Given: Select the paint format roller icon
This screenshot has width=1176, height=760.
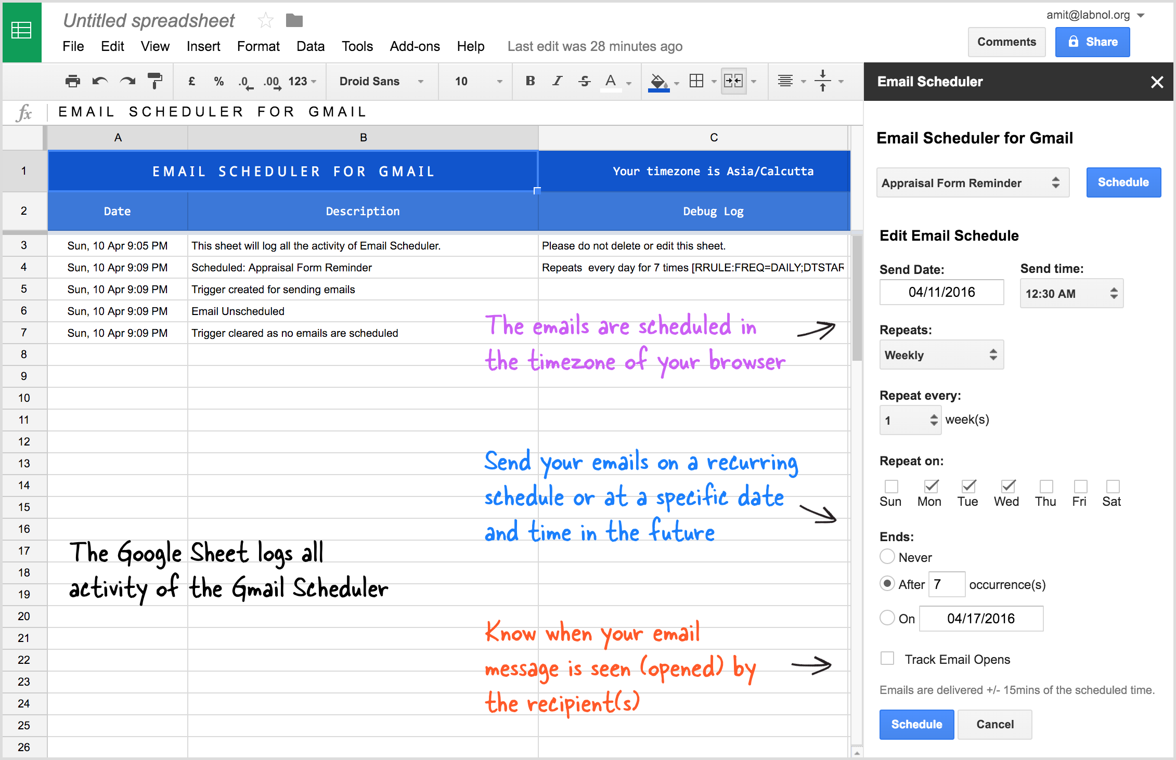Looking at the screenshot, I should (x=155, y=81).
